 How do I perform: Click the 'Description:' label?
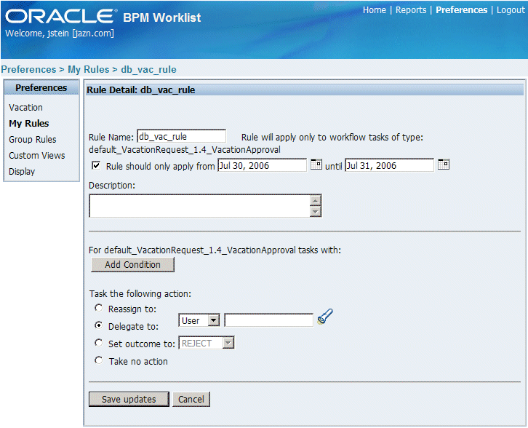(112, 186)
